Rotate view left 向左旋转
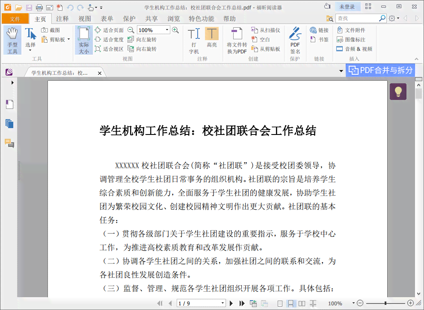Viewport: 424px width, 310px height. [142, 40]
